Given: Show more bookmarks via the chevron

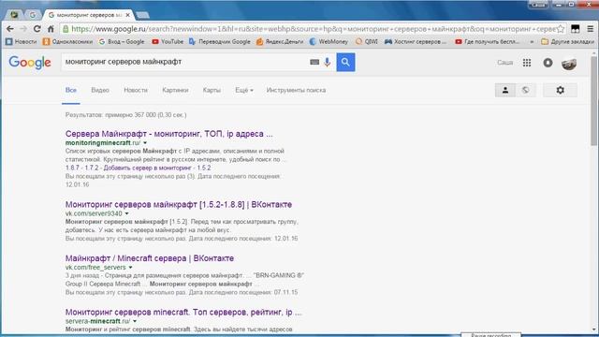Looking at the screenshot, I should [532, 41].
